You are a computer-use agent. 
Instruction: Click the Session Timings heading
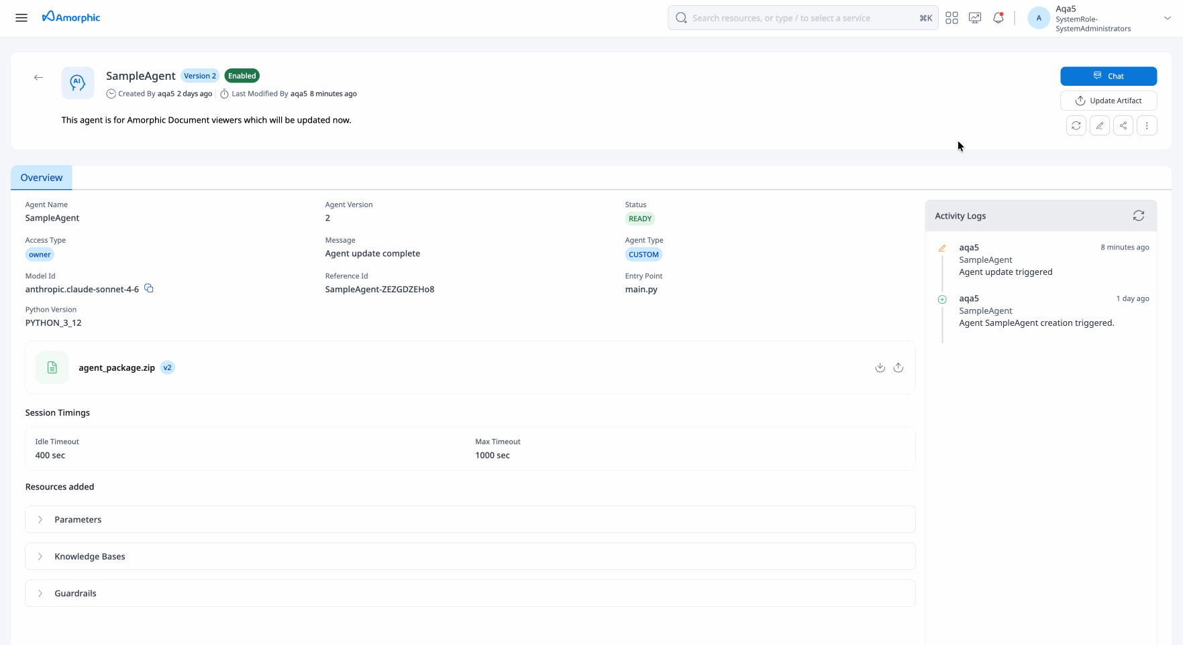coord(58,413)
